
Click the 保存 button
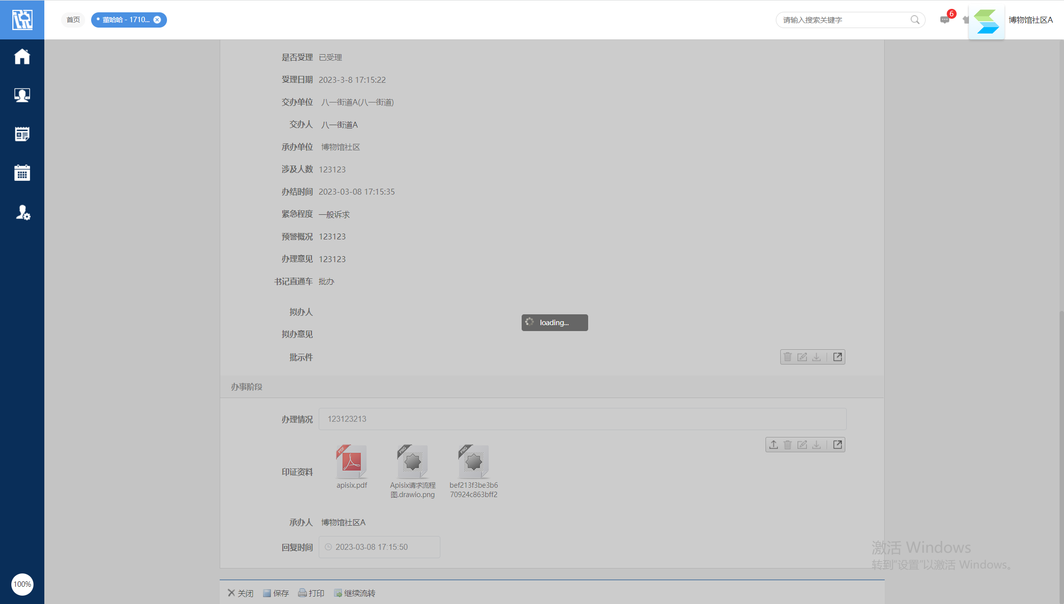tap(276, 593)
